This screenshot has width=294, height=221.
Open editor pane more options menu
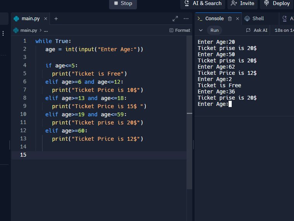(x=186, y=19)
